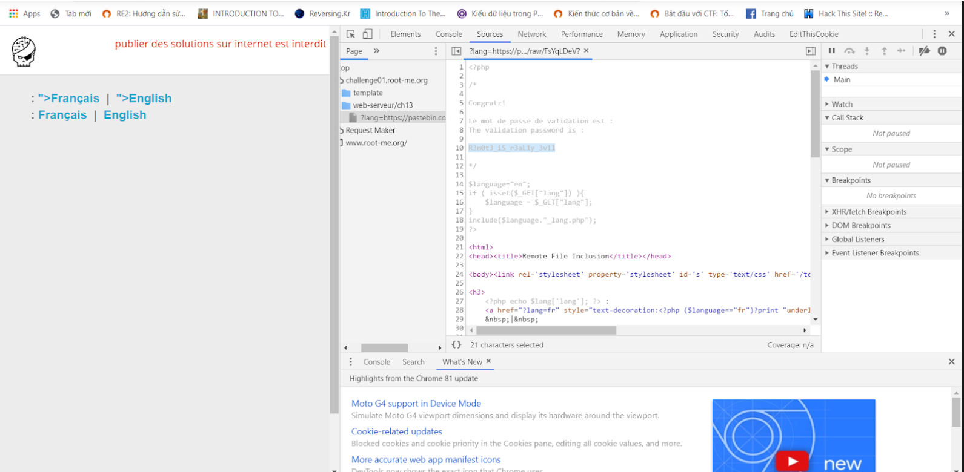Open the Console drawer tab
The width and height of the screenshot is (964, 472).
(x=376, y=362)
